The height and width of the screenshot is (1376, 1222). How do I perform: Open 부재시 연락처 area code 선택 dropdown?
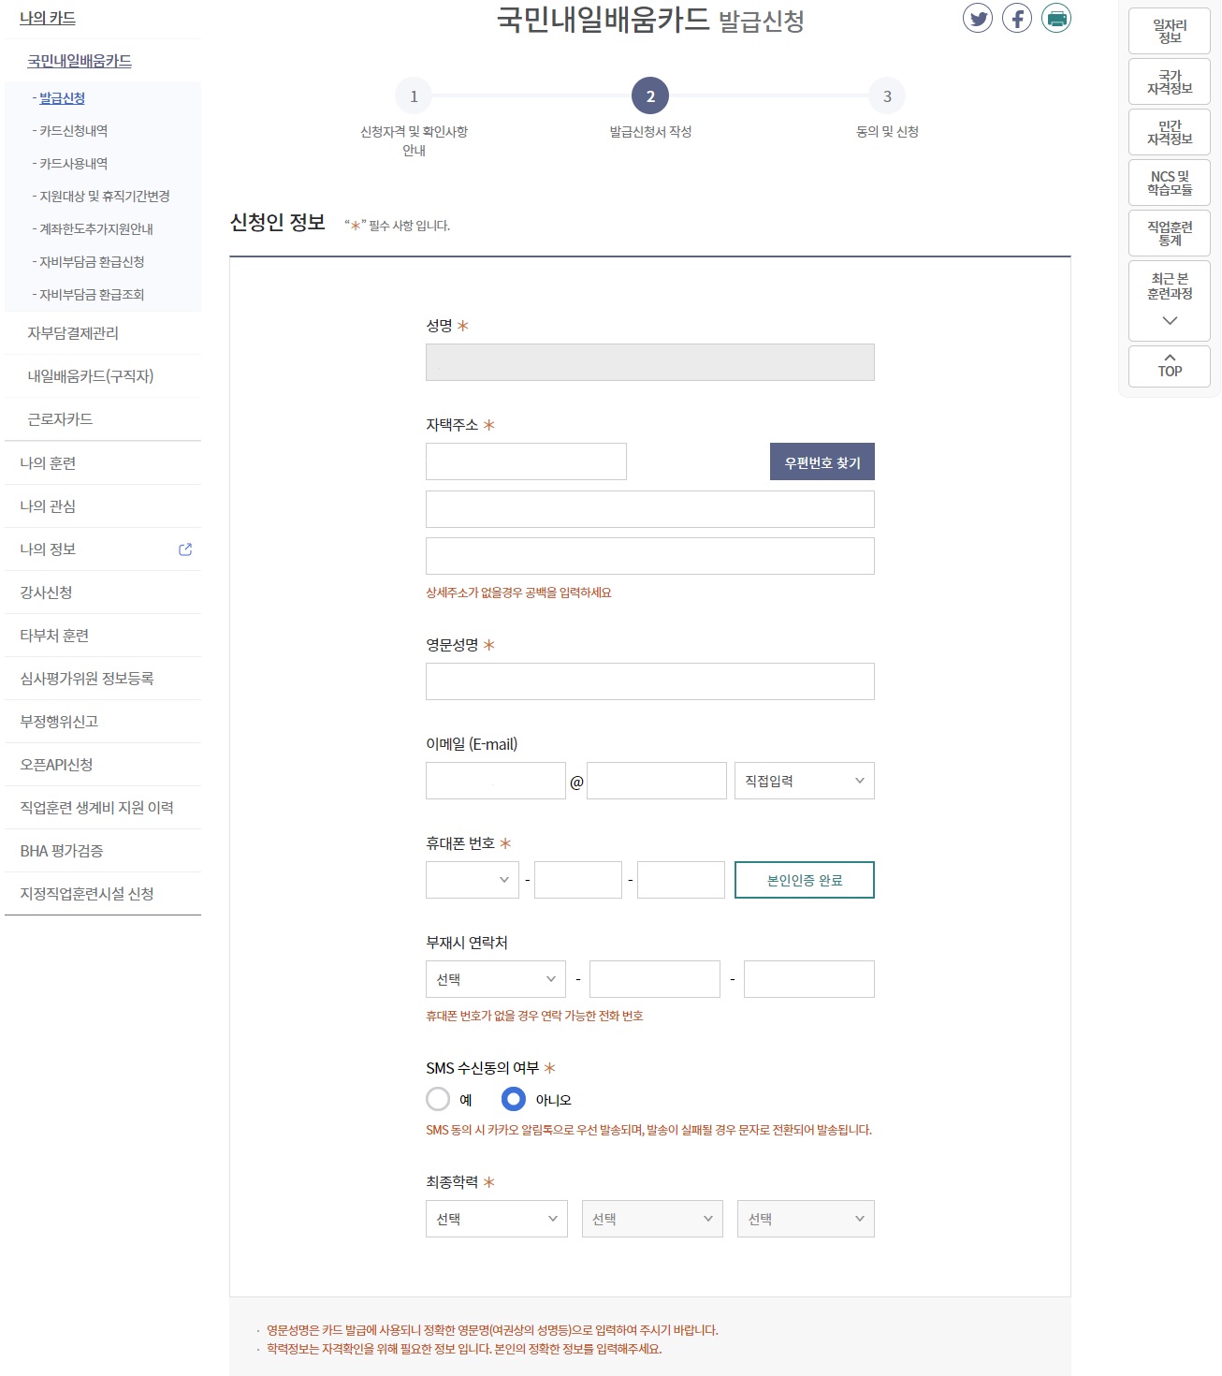496,979
